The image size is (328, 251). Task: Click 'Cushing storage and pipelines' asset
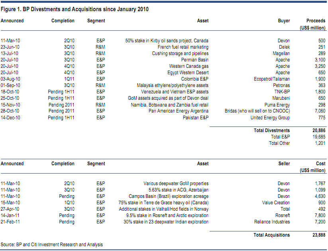[180, 53]
